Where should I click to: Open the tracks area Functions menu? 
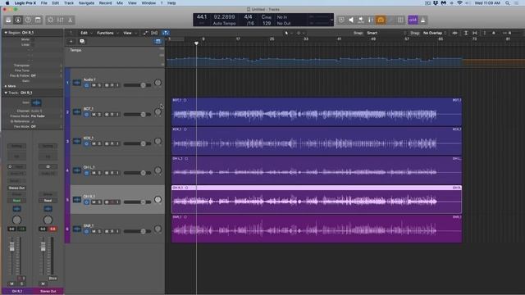(107, 33)
